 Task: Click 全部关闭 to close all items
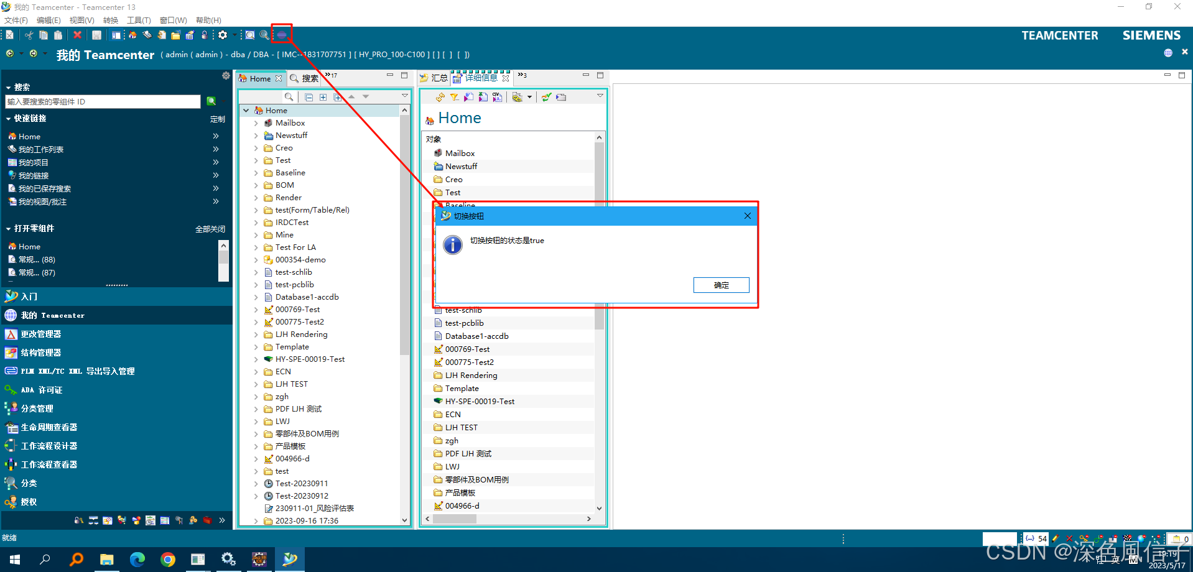pyautogui.click(x=210, y=229)
